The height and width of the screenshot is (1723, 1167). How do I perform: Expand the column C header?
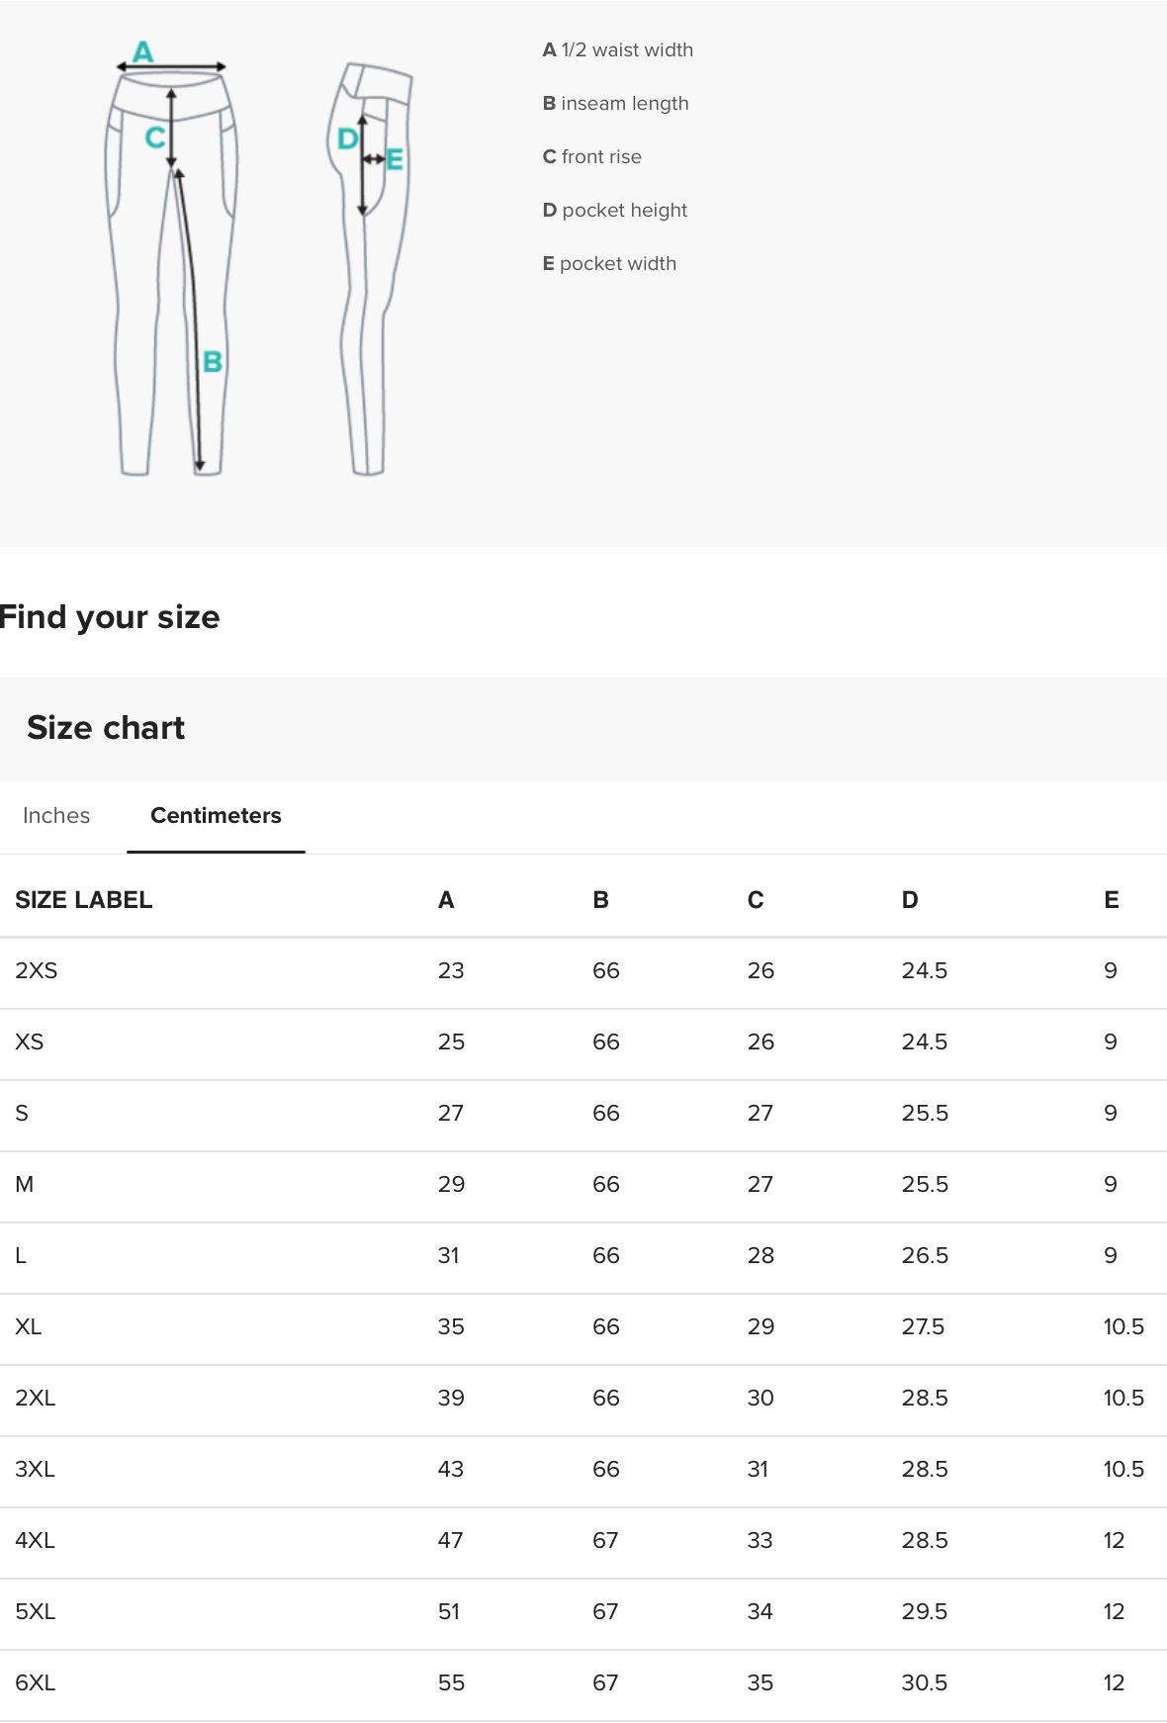click(755, 899)
